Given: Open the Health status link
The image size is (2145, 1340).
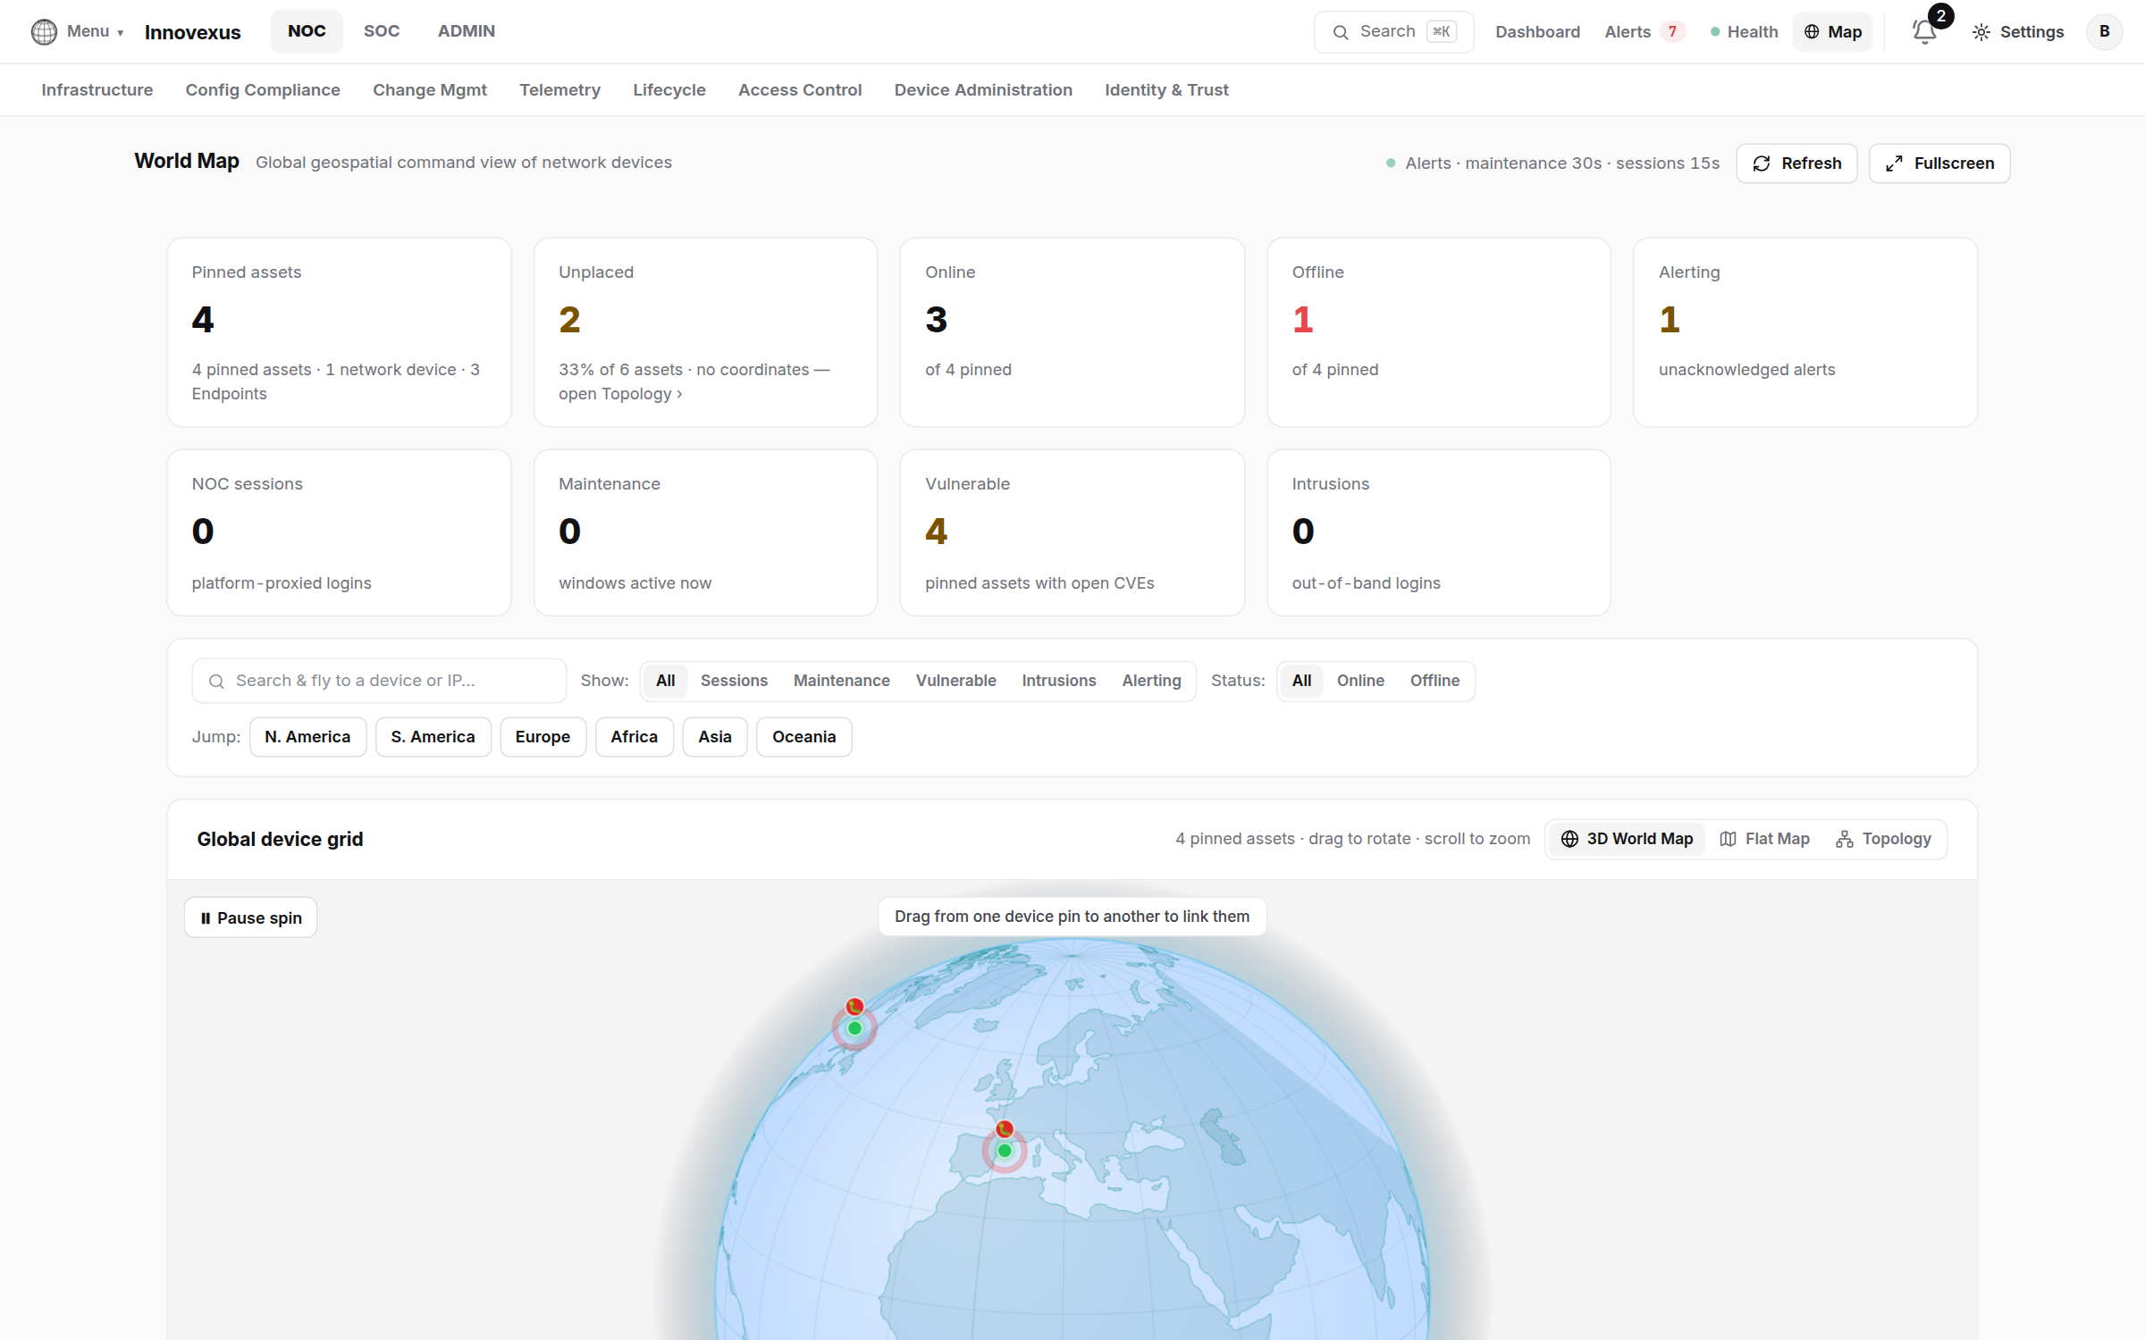Looking at the screenshot, I should point(1744,32).
